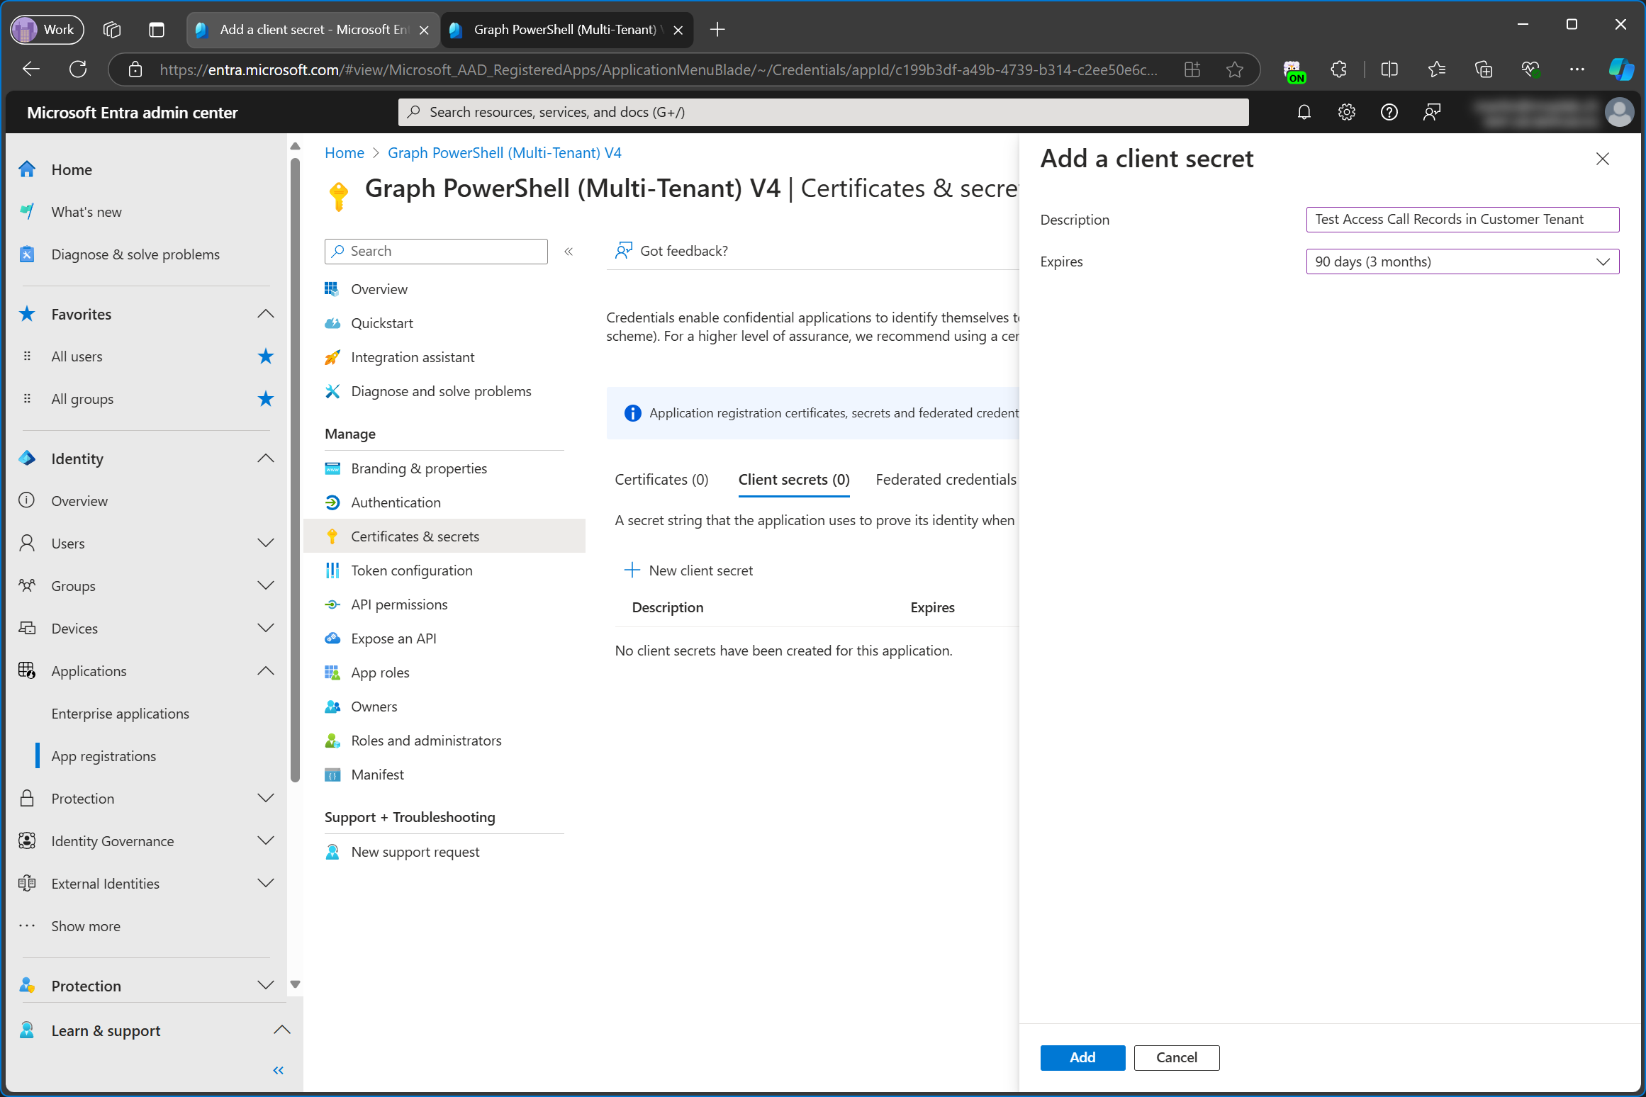Viewport: 1646px width, 1097px height.
Task: Open Enterprise applications
Action: pyautogui.click(x=120, y=714)
